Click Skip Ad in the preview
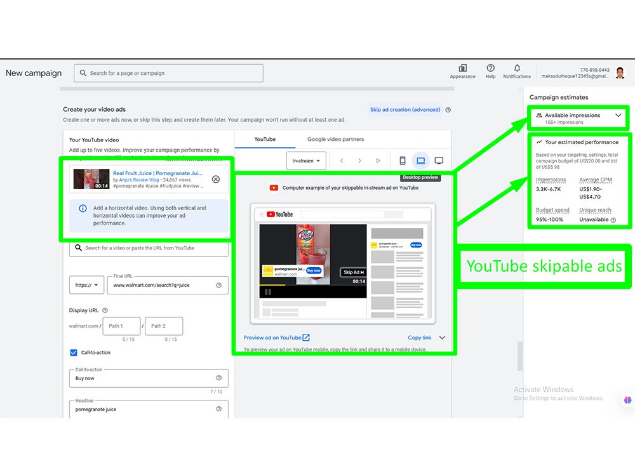Screen dimensions: 635x476 tap(354, 272)
